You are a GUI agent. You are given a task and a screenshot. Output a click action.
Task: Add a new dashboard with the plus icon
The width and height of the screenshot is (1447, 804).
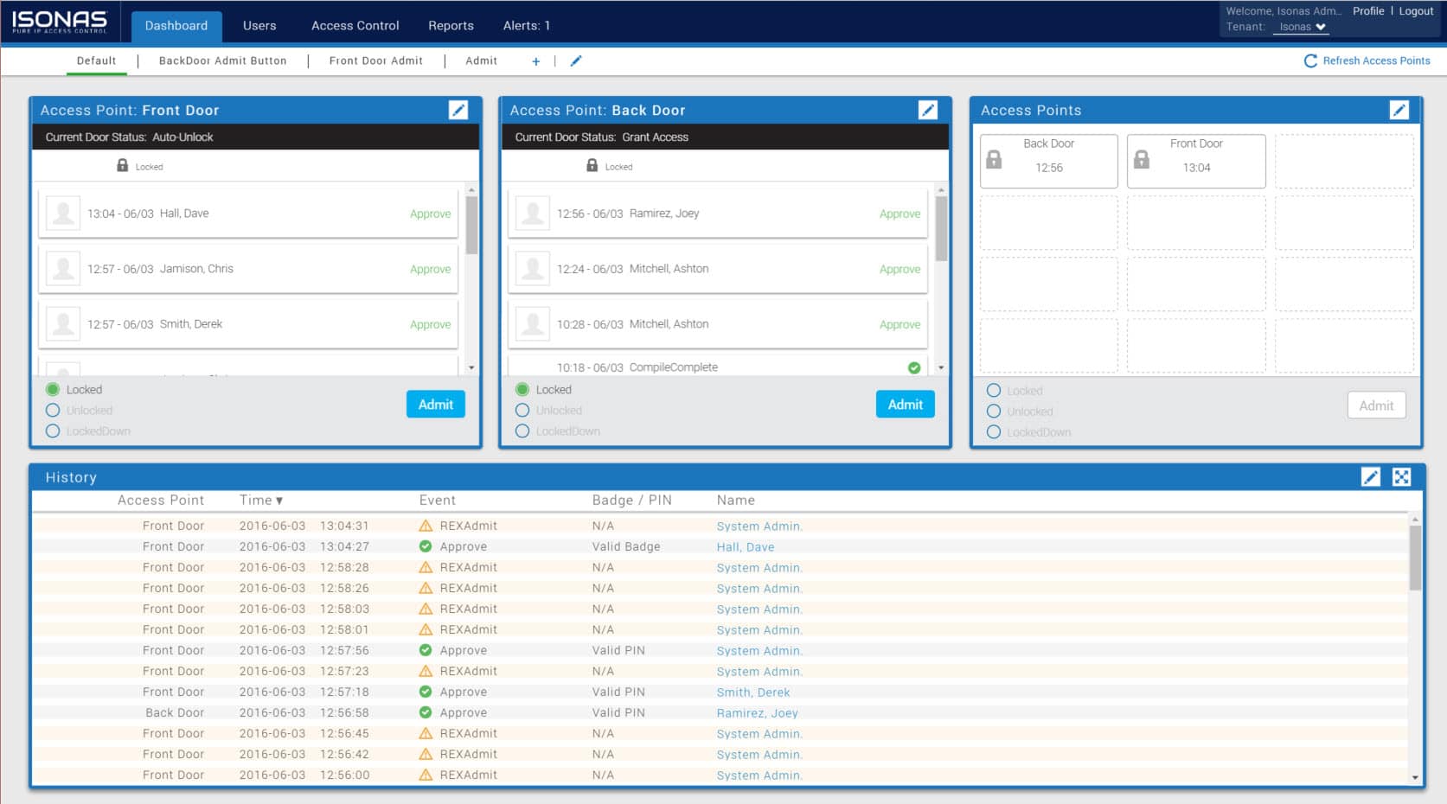pyautogui.click(x=535, y=61)
